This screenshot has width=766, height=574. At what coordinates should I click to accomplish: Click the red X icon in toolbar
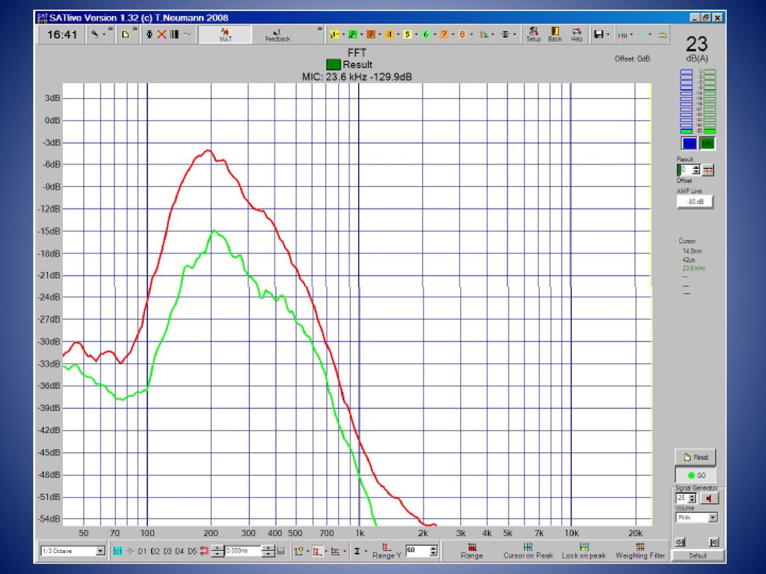click(162, 34)
